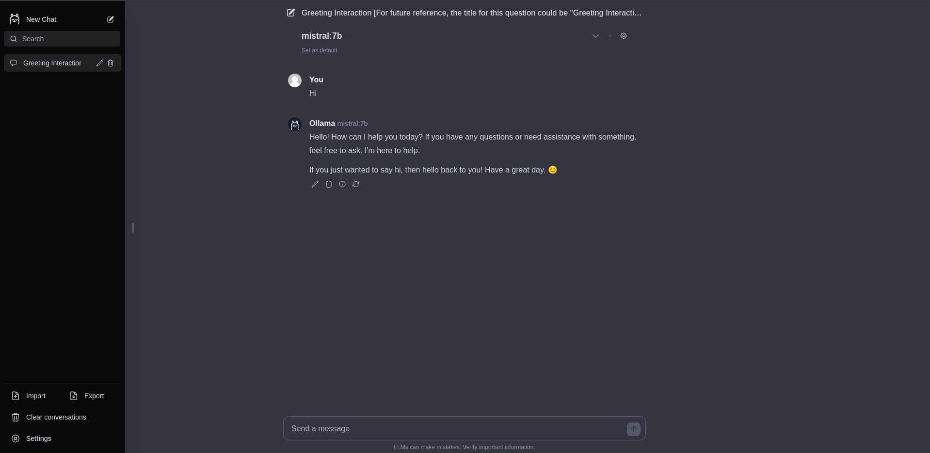This screenshot has height=453, width=930.
Task: Expand the mistral:7b model dropdown
Action: [x=595, y=36]
